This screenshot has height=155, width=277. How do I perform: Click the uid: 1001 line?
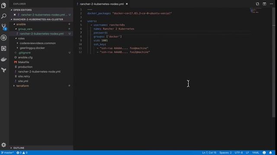100,40
